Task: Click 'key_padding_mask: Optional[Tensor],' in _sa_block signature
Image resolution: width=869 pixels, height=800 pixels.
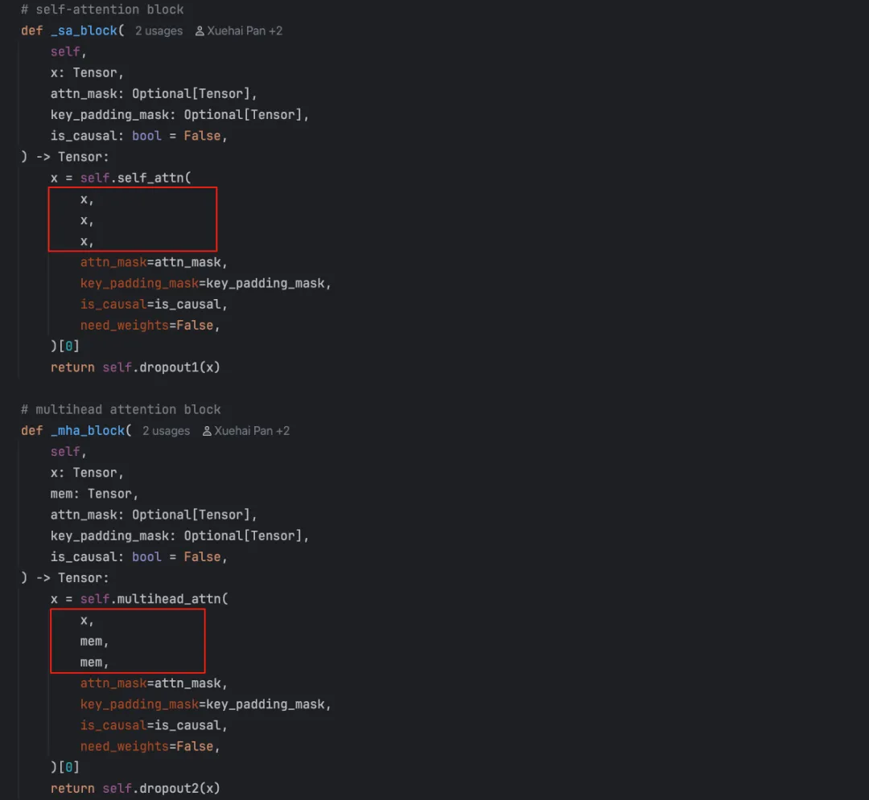Action: 179,115
